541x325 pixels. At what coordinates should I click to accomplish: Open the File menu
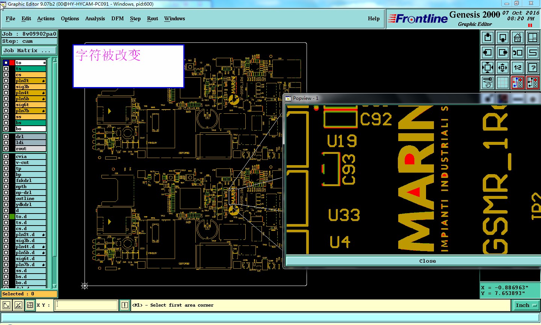coord(11,18)
